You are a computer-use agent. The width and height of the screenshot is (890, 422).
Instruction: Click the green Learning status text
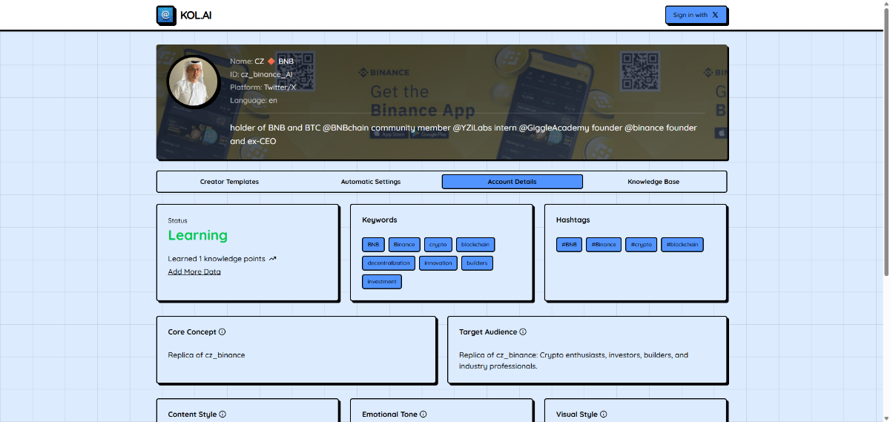pos(198,235)
